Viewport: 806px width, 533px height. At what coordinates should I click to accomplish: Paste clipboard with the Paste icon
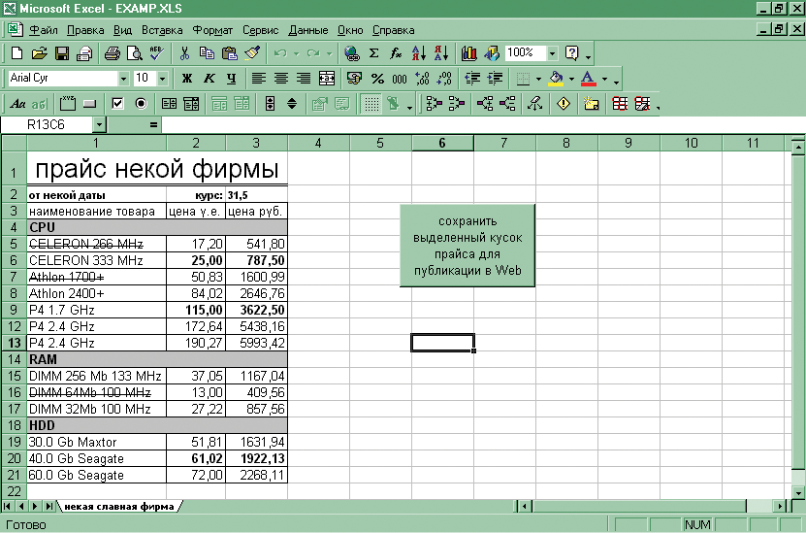(230, 53)
